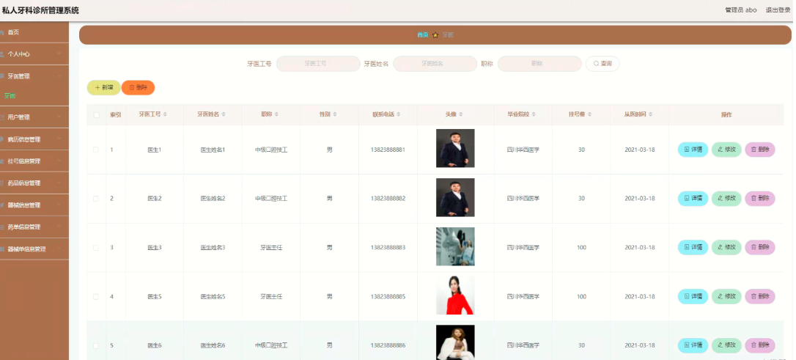Click 管理员 abo at top right
Image resolution: width=796 pixels, height=360 pixels.
coord(741,10)
